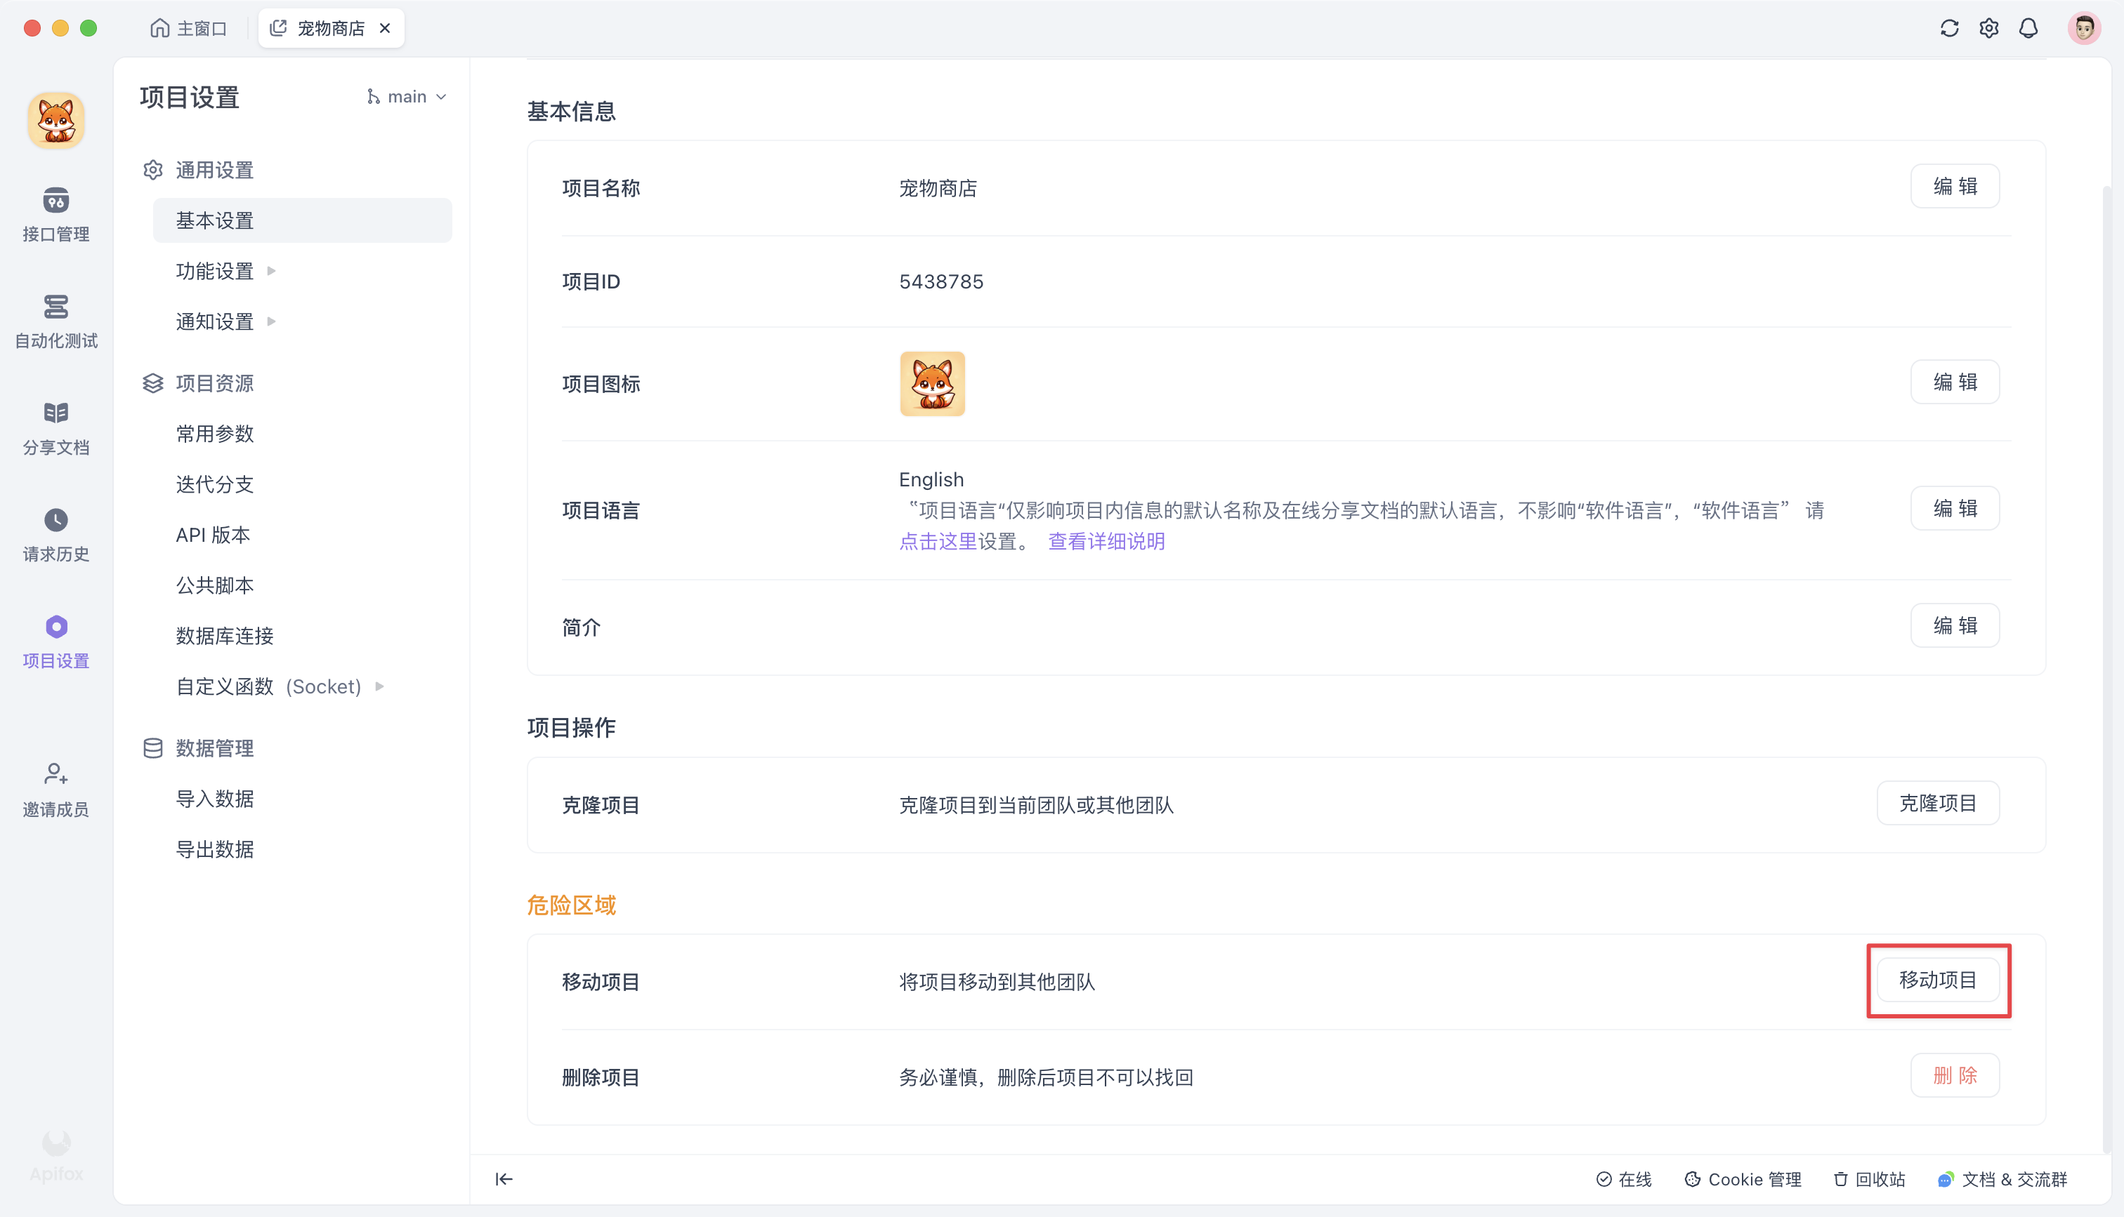Collapse the sidebar with the arrow icon
The image size is (2124, 1217).
point(504,1179)
